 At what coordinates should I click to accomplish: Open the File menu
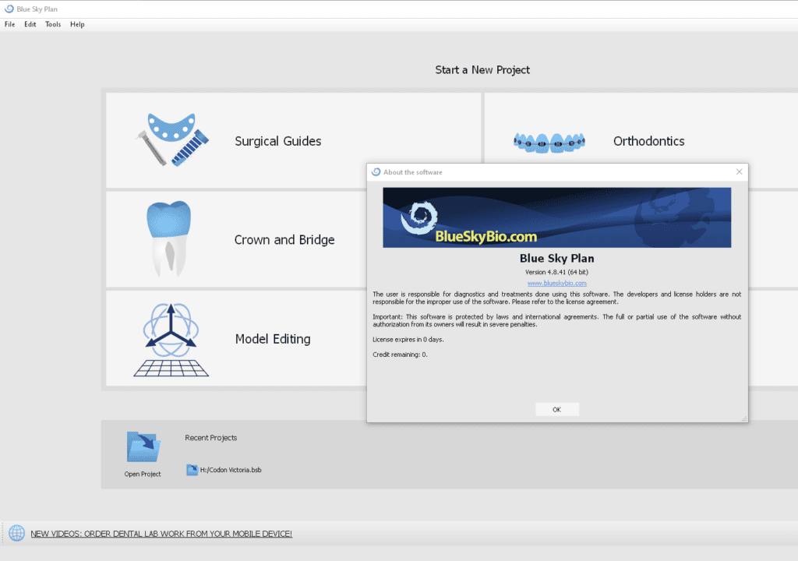9,24
